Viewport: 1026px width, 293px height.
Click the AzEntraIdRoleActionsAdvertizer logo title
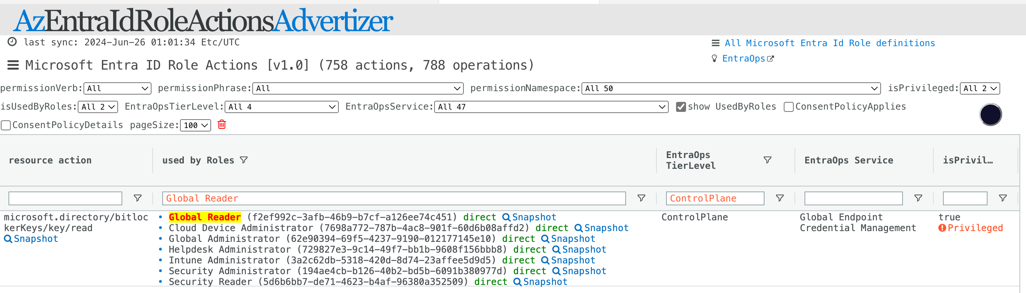203,20
